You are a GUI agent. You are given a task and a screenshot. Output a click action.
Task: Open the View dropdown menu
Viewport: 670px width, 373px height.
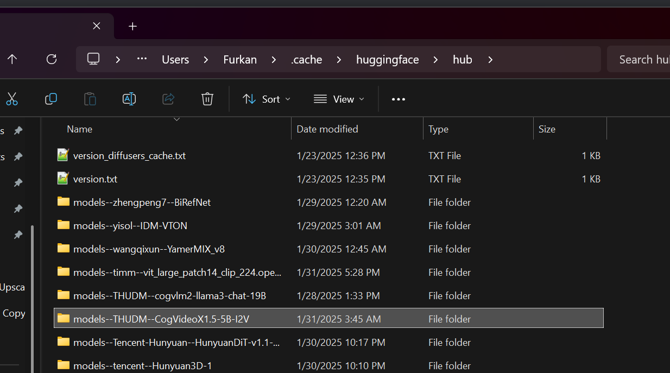click(339, 99)
